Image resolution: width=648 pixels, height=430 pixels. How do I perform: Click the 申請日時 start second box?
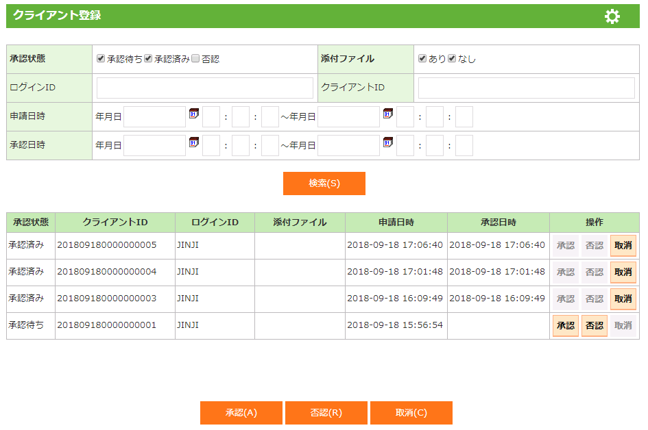point(270,117)
